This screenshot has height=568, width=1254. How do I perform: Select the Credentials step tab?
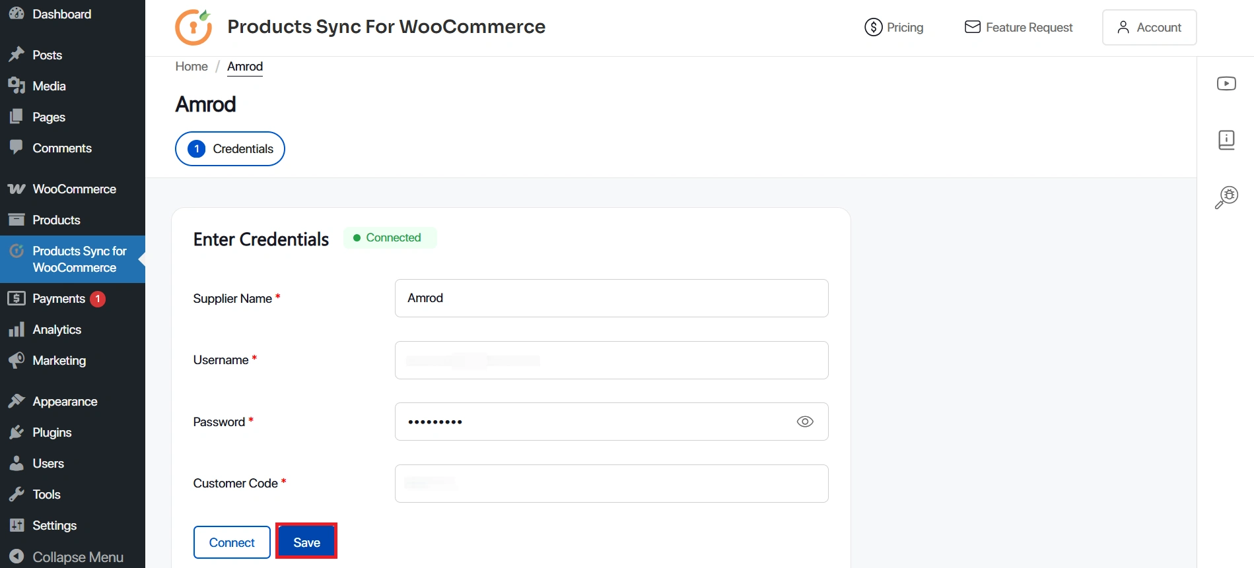point(230,148)
